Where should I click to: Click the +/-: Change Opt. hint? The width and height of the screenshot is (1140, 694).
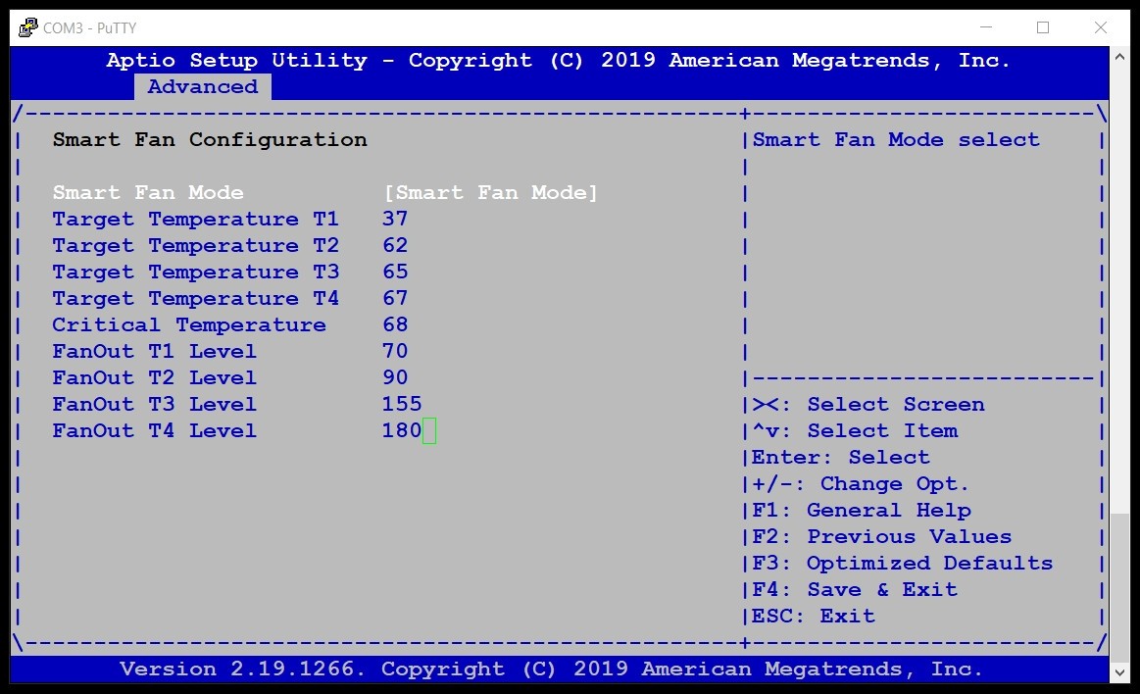coord(861,483)
